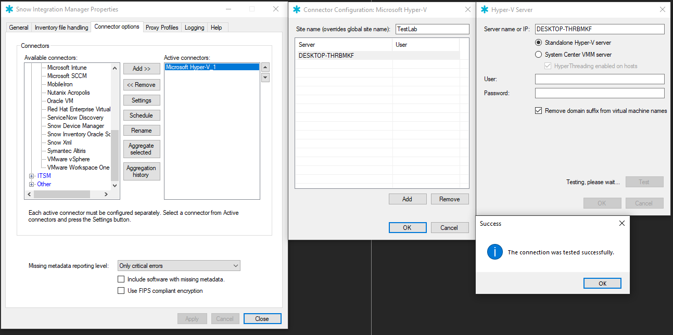673x335 pixels.
Task: Select Snow Xml connector
Action: (x=59, y=143)
